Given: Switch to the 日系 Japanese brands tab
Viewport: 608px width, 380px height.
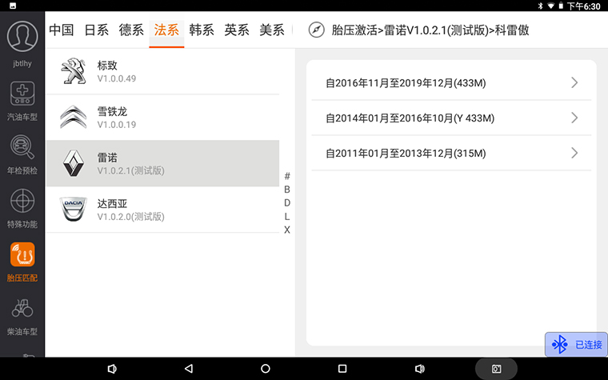Looking at the screenshot, I should coord(97,30).
